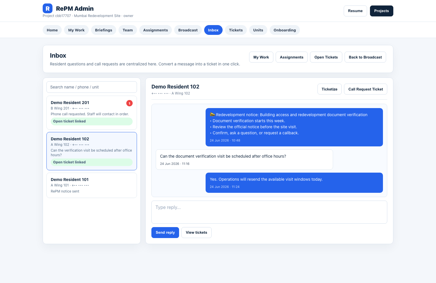The width and height of the screenshot is (436, 283).
Task: Click the Ticketize button
Action: coord(330,89)
